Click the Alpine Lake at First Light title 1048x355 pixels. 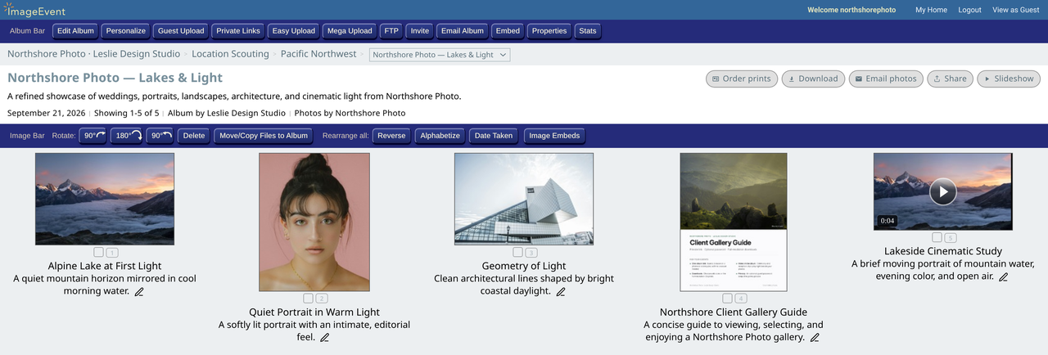click(105, 266)
